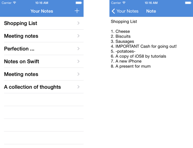This screenshot has width=193, height=148.
Task: Open 'Meeting notes' entry directly after Notes on Swift
Action: tap(42, 74)
